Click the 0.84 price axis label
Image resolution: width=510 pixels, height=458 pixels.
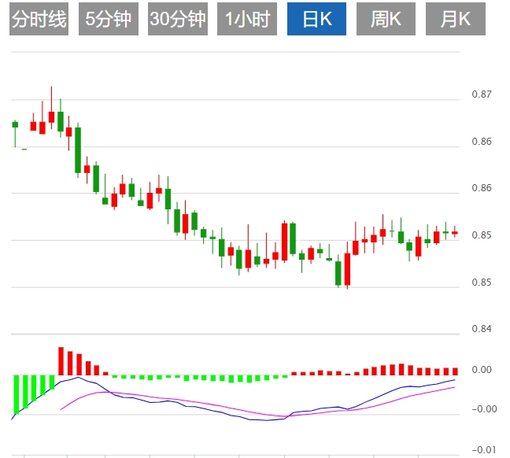click(482, 329)
